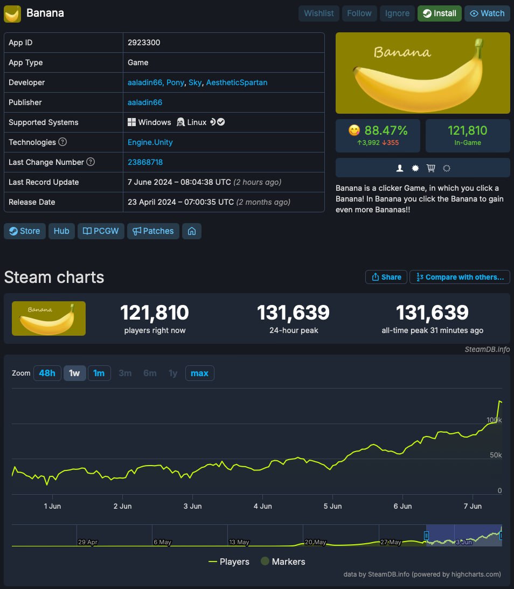
Task: Click the Banana thumbnail in Steam charts
Action: [x=48, y=318]
